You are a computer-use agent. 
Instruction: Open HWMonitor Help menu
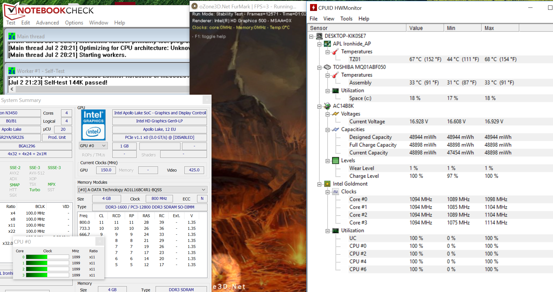[x=364, y=18]
